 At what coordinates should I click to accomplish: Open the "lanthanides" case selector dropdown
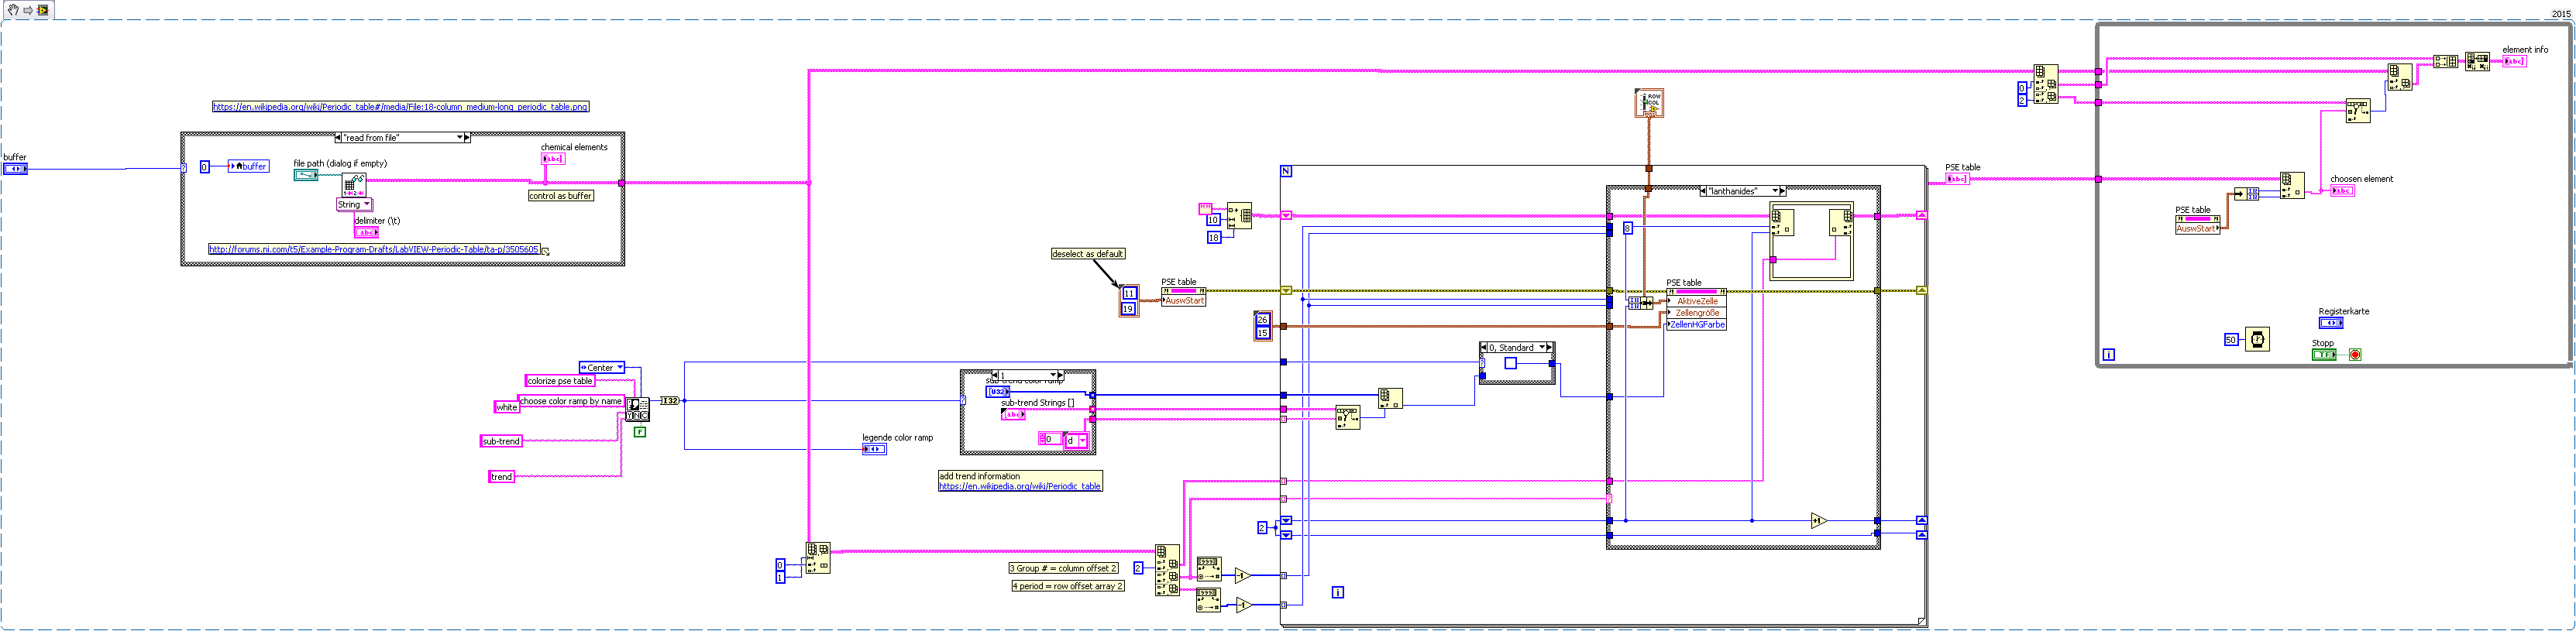pos(1775,191)
